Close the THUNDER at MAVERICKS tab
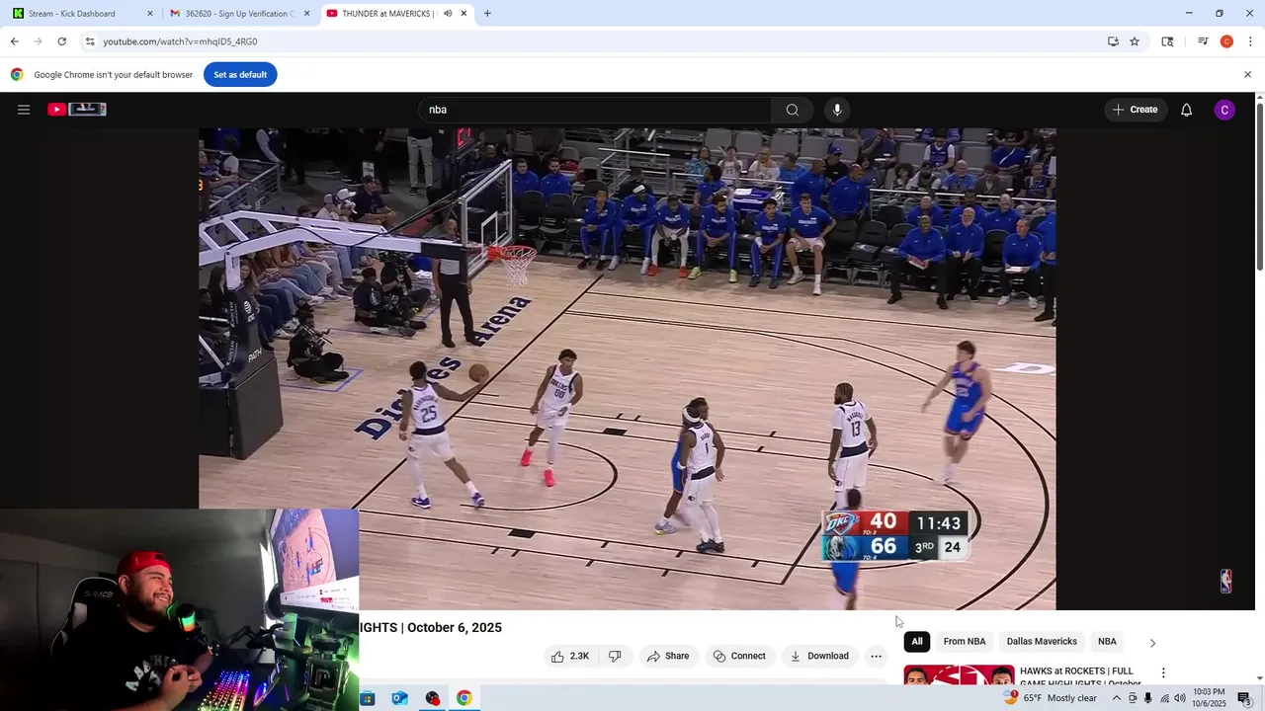This screenshot has height=711, width=1265. pos(464,14)
